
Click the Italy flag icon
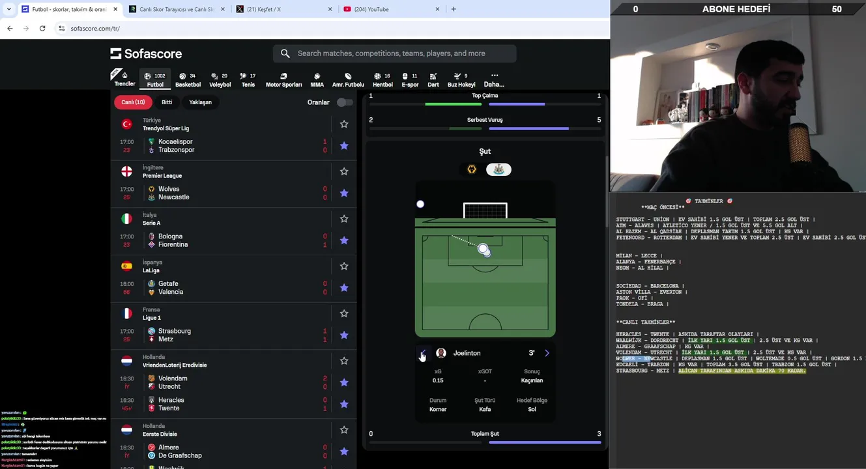click(x=127, y=219)
